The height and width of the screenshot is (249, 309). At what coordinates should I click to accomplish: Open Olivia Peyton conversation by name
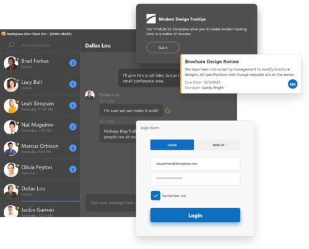[37, 167]
